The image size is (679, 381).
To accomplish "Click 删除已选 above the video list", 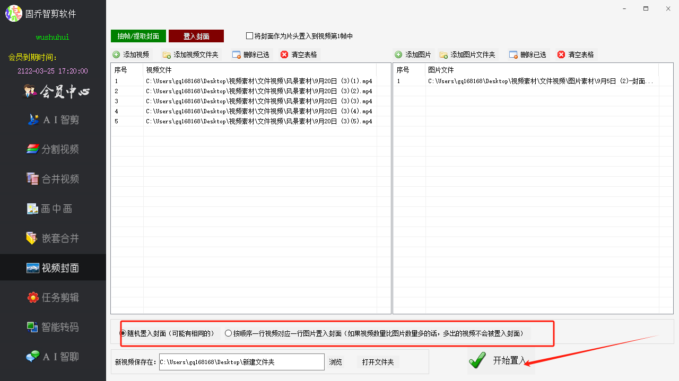I will coord(251,55).
